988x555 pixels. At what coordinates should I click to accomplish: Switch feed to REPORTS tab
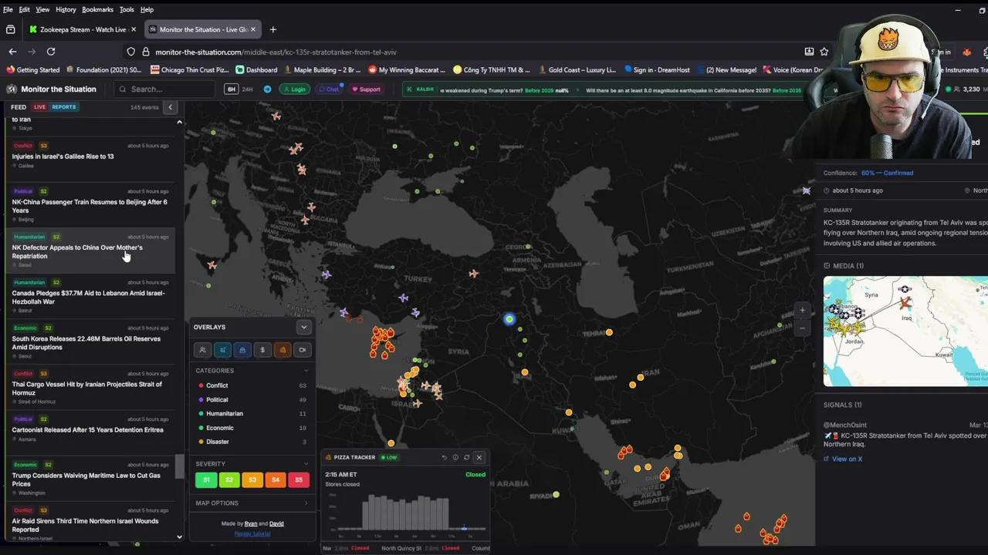tap(64, 107)
